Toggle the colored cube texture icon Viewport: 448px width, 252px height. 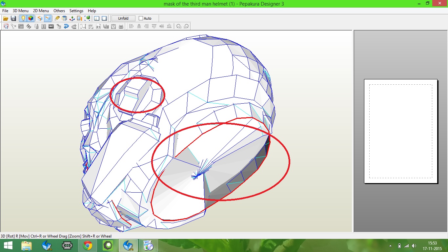tap(31, 18)
